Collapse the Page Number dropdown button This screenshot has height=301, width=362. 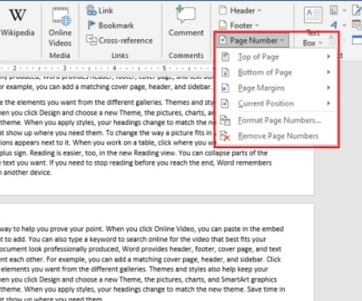point(252,41)
